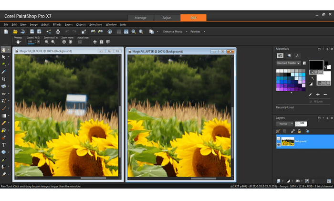Click Zoom more plus circle button
This screenshot has height=201, width=334.
(71, 42)
